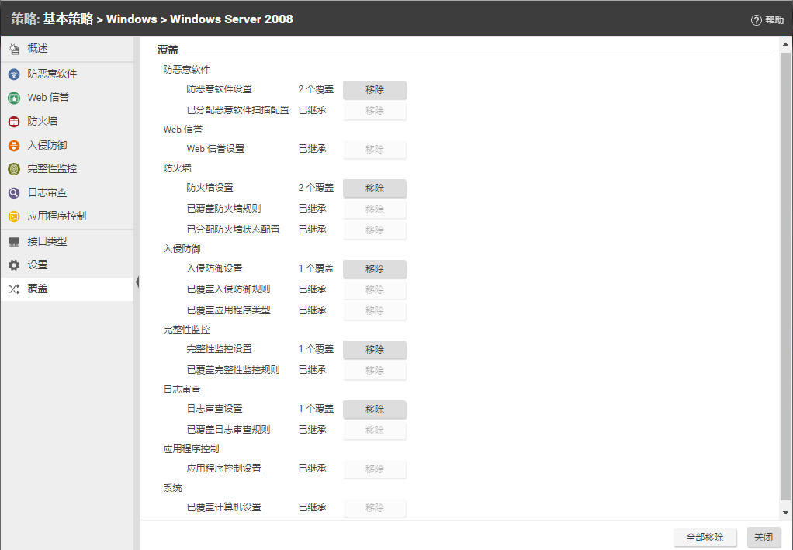The width and height of the screenshot is (793, 550).
Task: Open the 接口类型 tab
Action: pos(47,241)
